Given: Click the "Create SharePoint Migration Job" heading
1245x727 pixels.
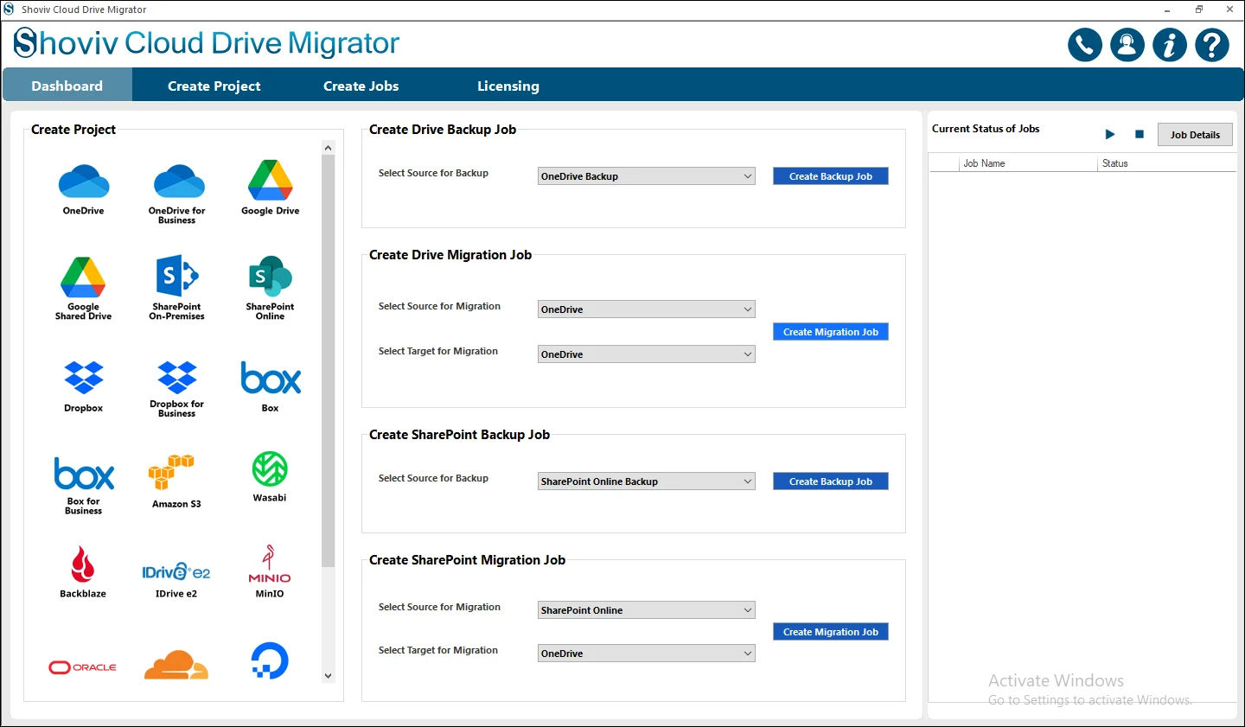Looking at the screenshot, I should [467, 560].
